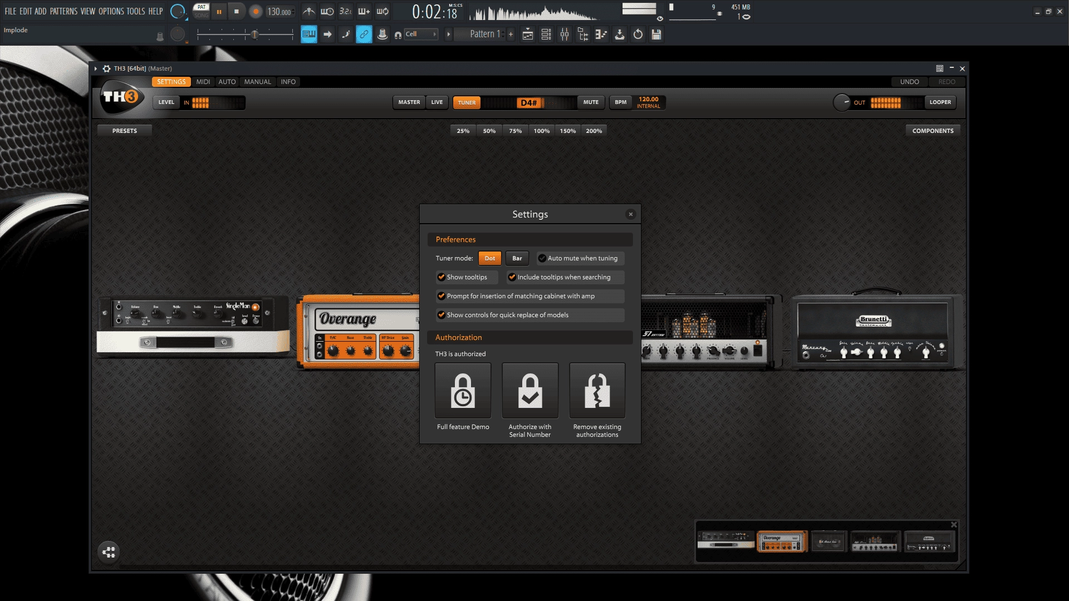Set zoom to 50%

[489, 131]
